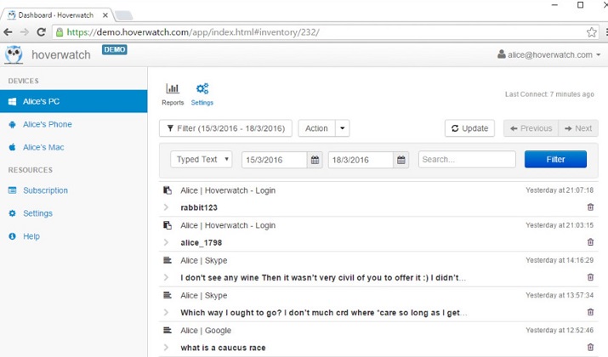
Task: Go to the Previous page of results
Action: click(531, 128)
